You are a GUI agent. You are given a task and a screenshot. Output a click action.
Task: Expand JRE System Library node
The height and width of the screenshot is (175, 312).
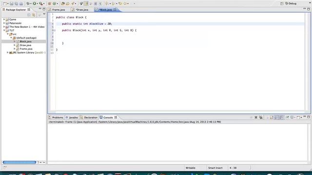click(x=8, y=52)
